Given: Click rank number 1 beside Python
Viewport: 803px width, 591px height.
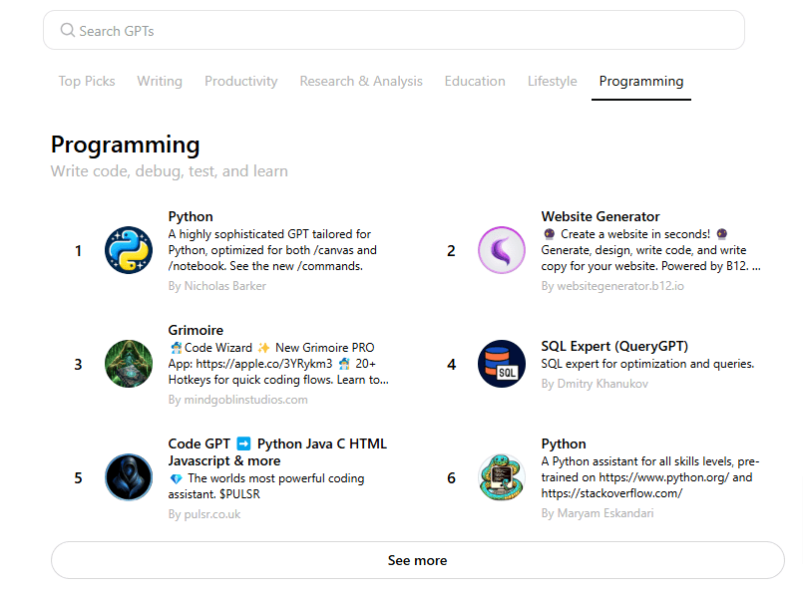Looking at the screenshot, I should pos(78,251).
